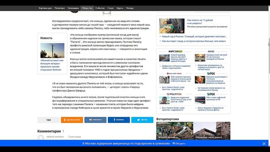
Task: Open Merkel and Putin photo thumbnail
Action: point(200,80)
